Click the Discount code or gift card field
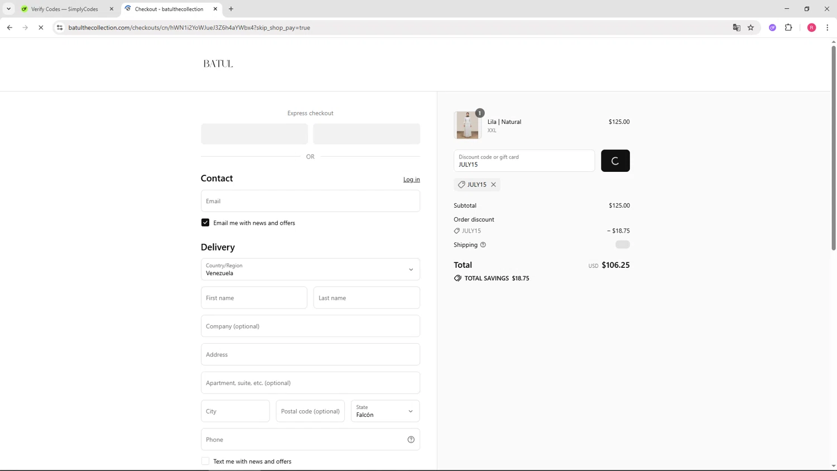Viewport: 837px width, 471px height. pyautogui.click(x=525, y=161)
